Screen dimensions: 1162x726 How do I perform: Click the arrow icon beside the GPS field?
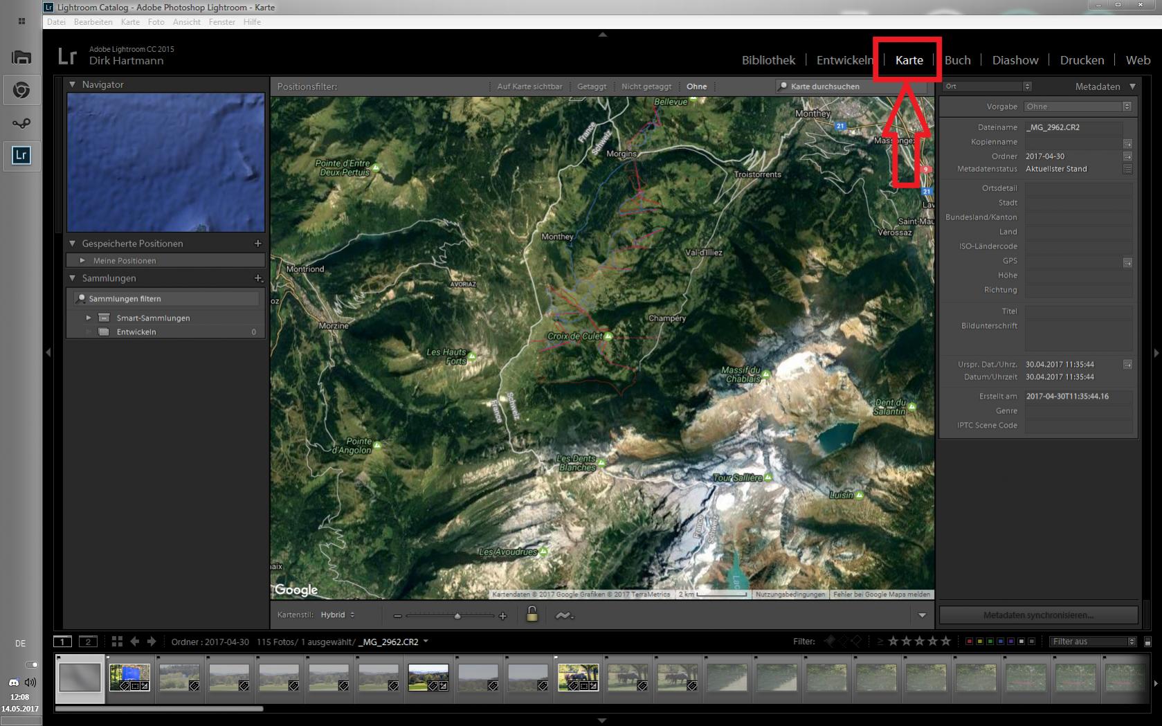pos(1127,262)
